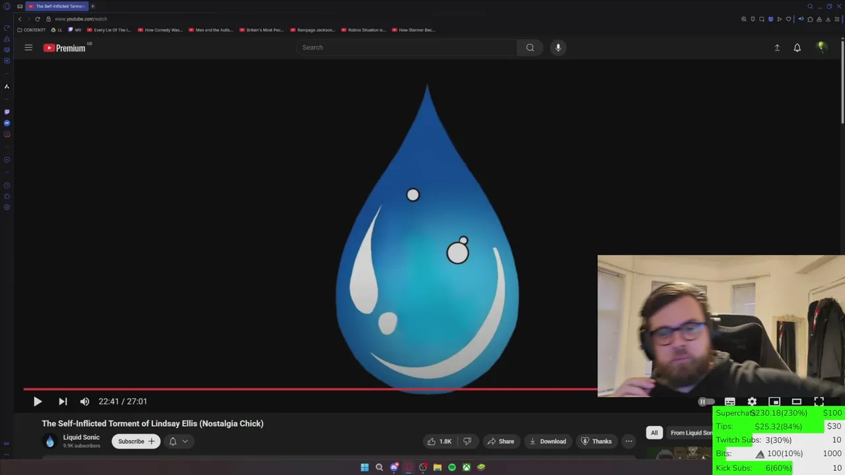Open Every Lie Of The bookmark
The image size is (845, 475).
coord(109,30)
